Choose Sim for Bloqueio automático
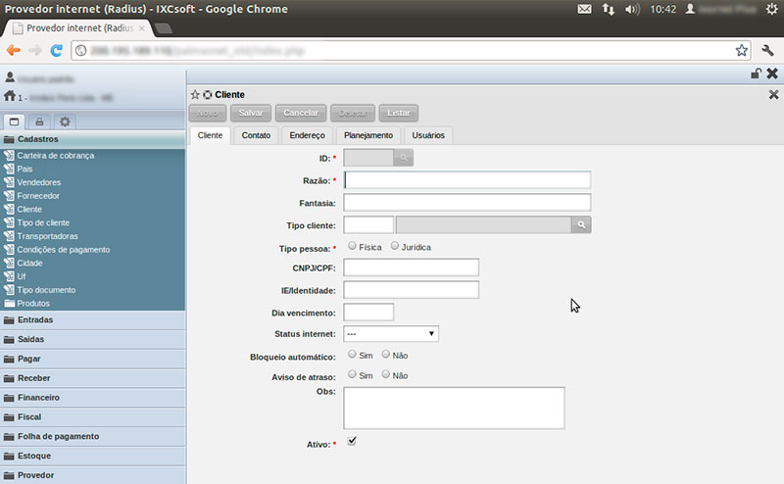Image resolution: width=784 pixels, height=484 pixels. tap(352, 354)
